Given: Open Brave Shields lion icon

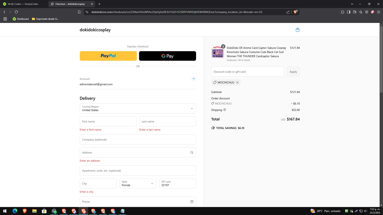Looking at the screenshot, I should click(x=295, y=12).
